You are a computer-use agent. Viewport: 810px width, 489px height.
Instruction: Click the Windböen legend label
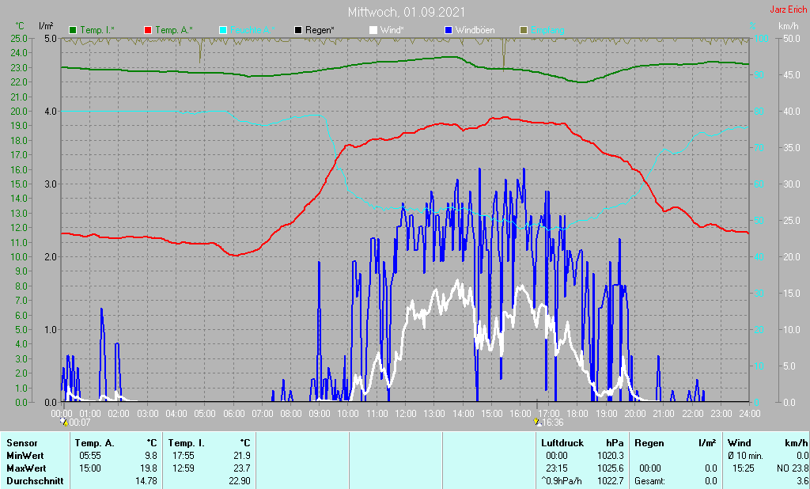(x=475, y=30)
